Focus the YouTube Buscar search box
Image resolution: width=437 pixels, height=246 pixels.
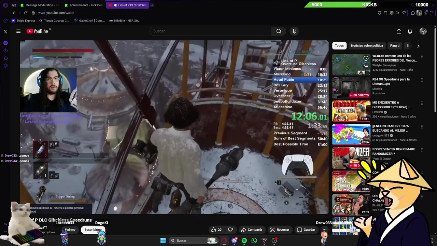[x=211, y=31]
